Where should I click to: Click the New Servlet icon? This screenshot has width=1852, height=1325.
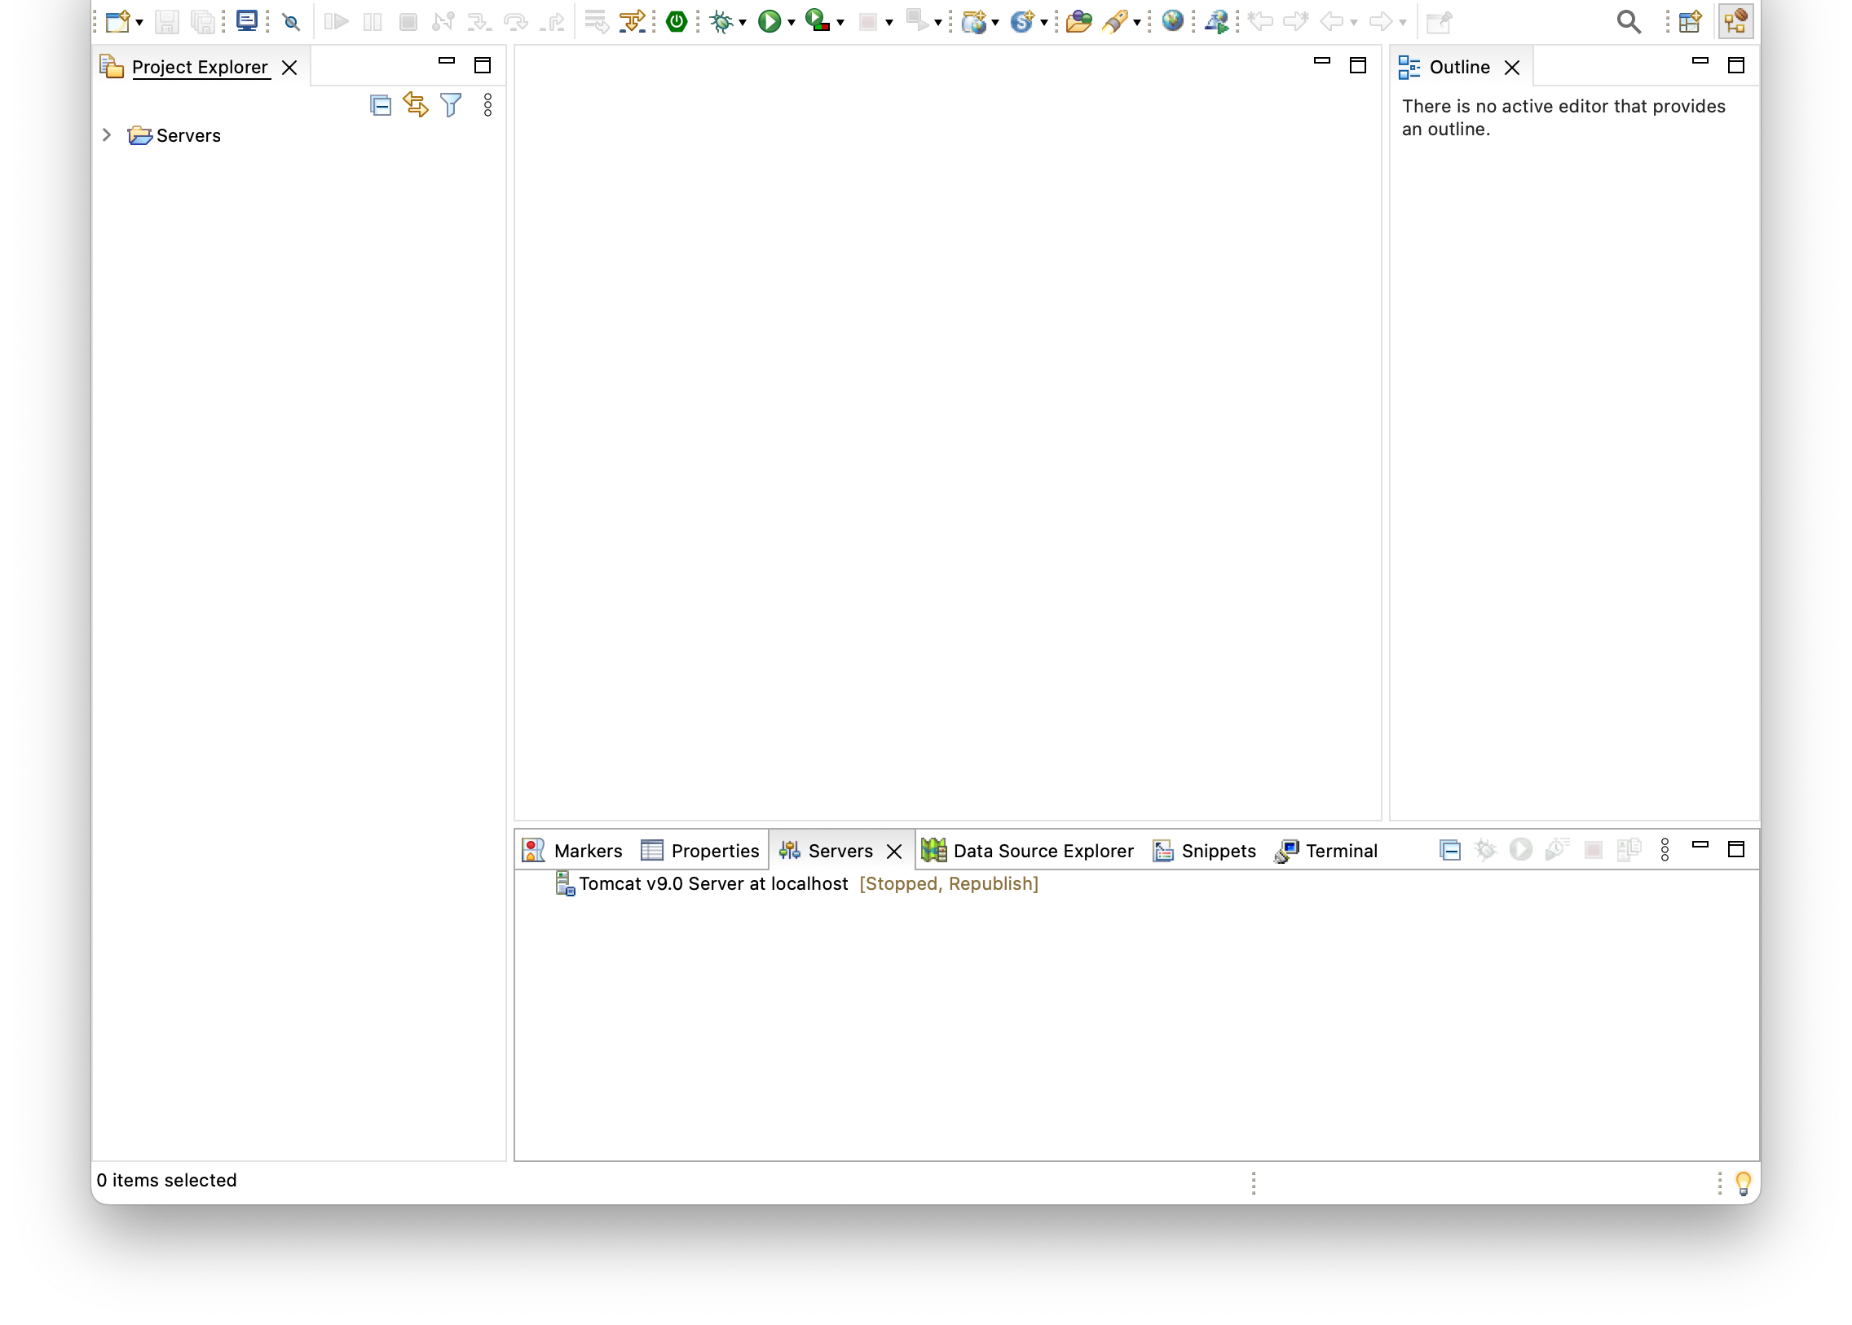coord(1021,21)
